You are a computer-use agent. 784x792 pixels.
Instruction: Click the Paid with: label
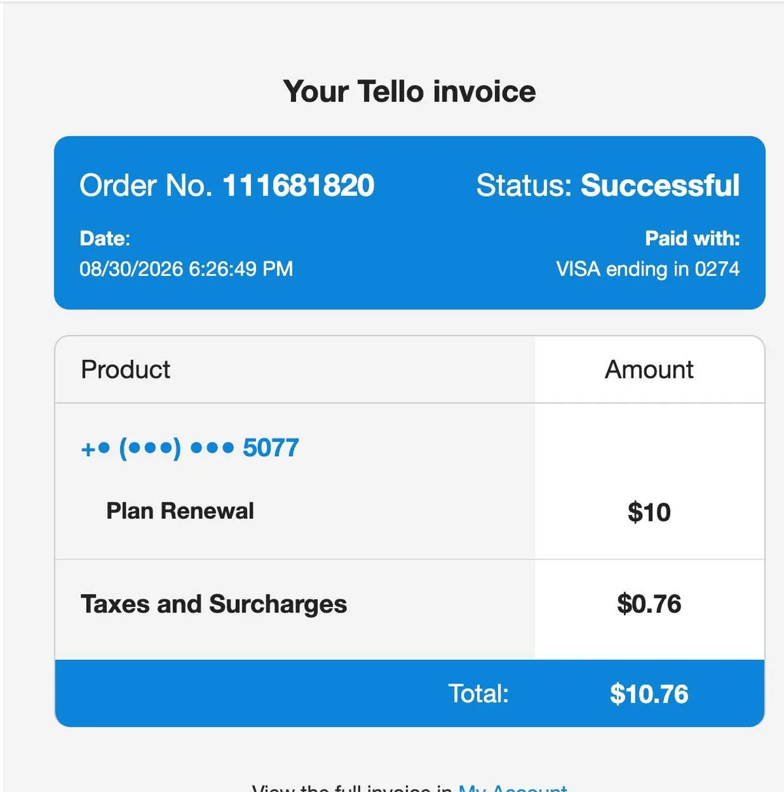tap(693, 239)
